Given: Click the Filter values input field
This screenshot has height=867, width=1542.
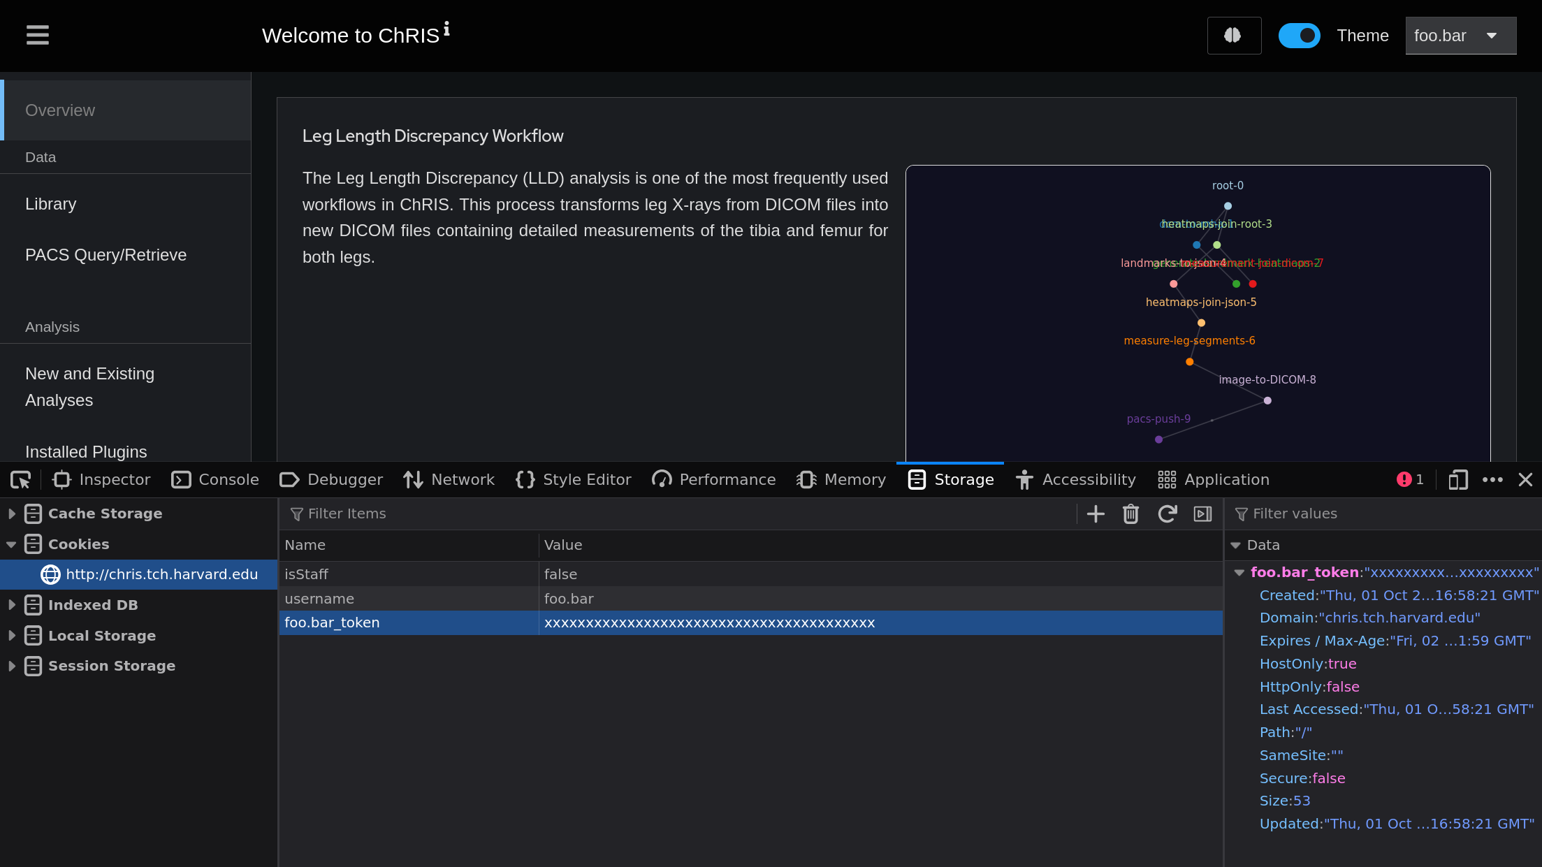Looking at the screenshot, I should [x=1385, y=514].
